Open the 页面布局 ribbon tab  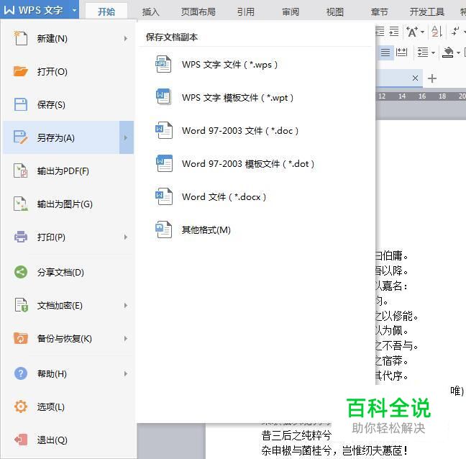(198, 12)
